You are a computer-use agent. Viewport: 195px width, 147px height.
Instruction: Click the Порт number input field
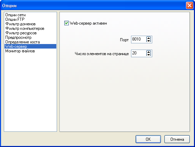tap(139, 40)
